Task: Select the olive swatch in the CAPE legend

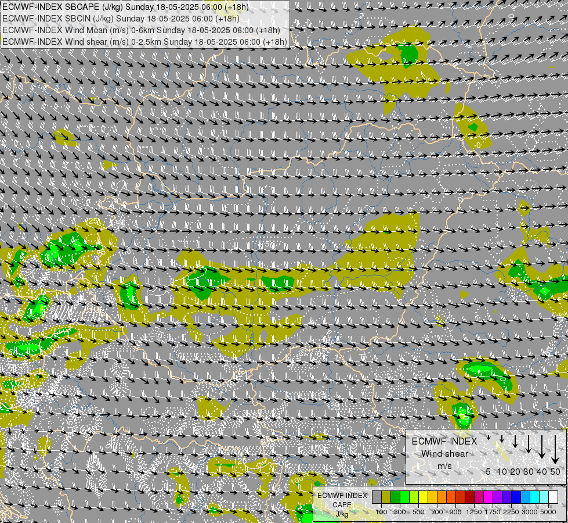Action: [x=386, y=497]
